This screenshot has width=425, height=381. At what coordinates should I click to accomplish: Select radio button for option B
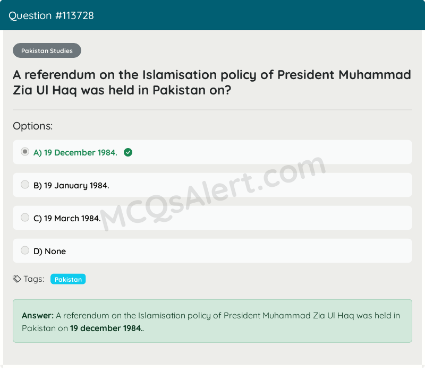(25, 184)
